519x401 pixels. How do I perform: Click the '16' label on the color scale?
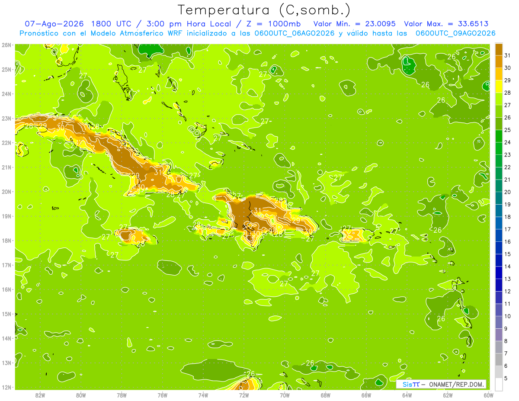[508, 241]
